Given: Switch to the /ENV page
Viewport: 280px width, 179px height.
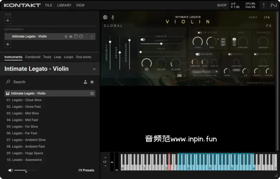Looking at the screenshot, I should [x=253, y=17].
